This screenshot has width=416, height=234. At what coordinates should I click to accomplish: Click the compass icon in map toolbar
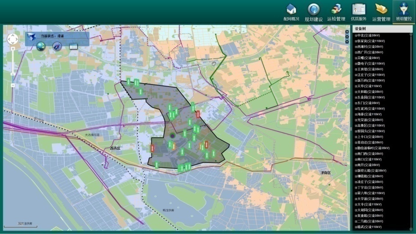pos(57,46)
